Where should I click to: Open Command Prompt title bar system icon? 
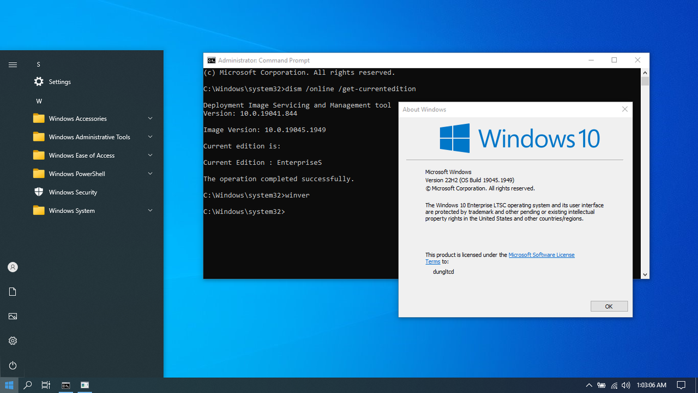[x=211, y=61]
